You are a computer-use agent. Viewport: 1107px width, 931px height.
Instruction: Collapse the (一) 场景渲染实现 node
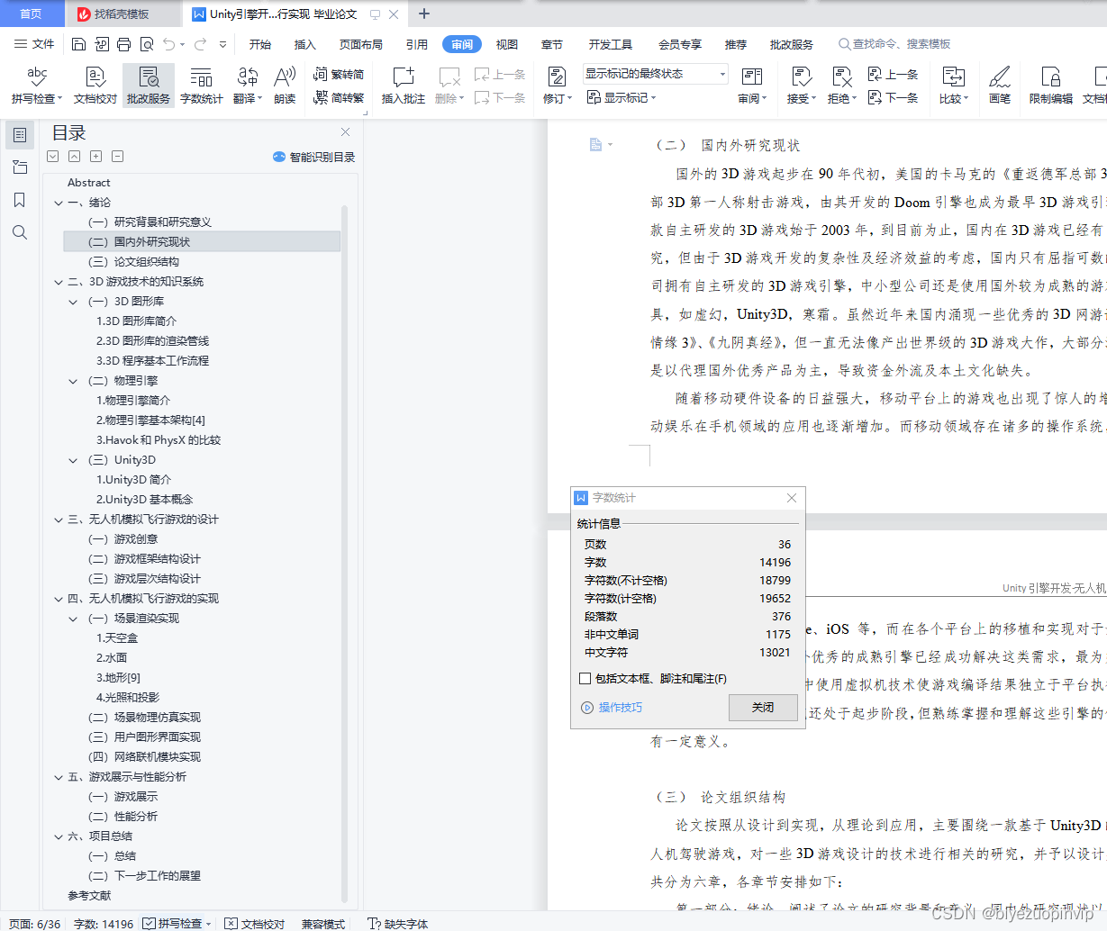pyautogui.click(x=74, y=619)
